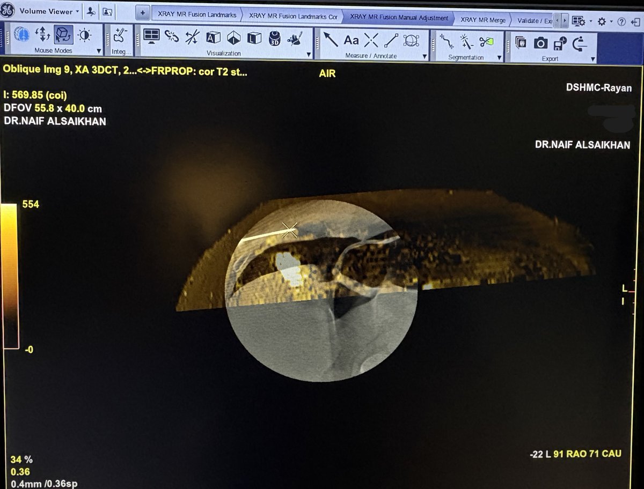
Task: Select the brain paging mouse mode
Action: click(x=22, y=34)
